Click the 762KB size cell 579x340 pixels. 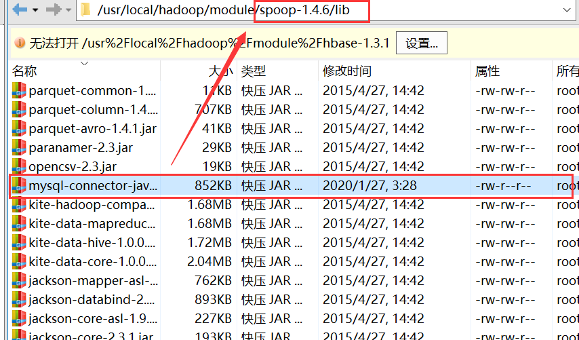point(213,280)
